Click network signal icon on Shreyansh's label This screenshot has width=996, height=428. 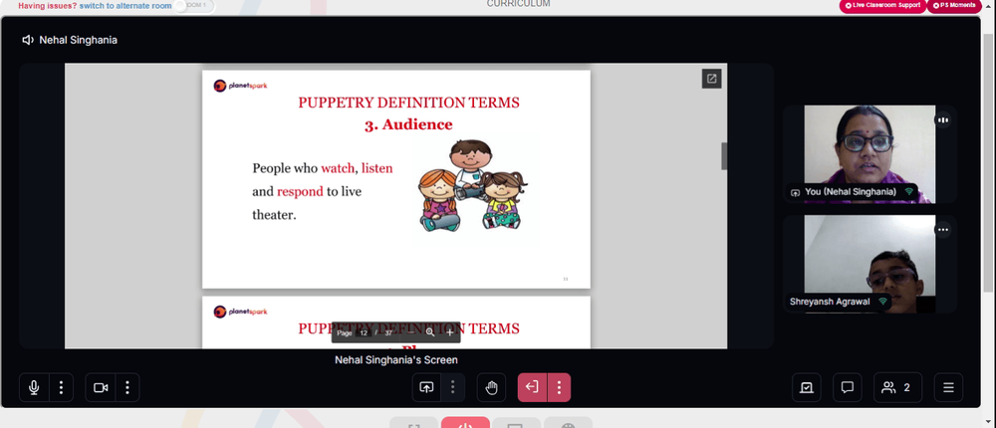882,302
